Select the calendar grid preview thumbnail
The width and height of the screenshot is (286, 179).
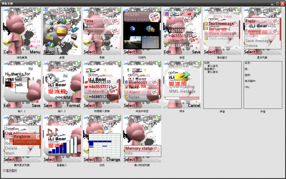coord(102,139)
